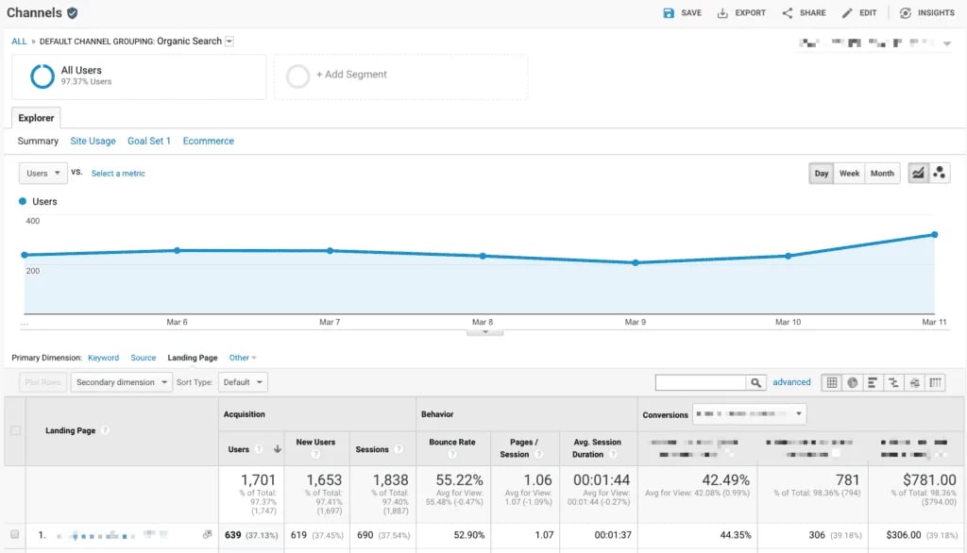Open the Users metric dropdown above chart

click(x=43, y=174)
